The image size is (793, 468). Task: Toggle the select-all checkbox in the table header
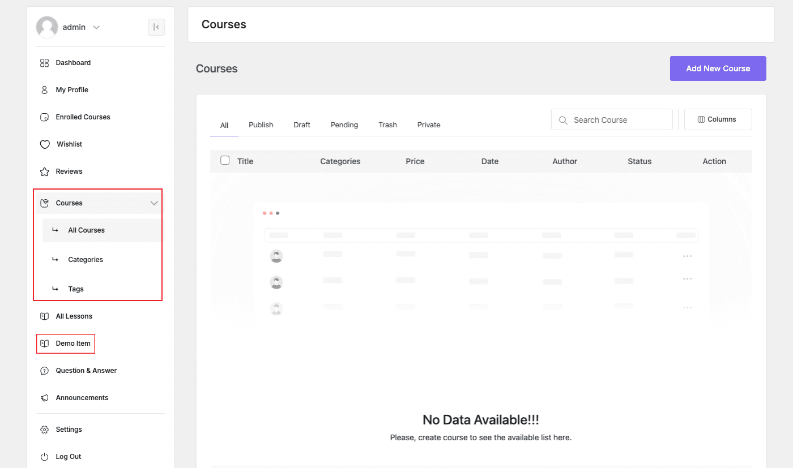coord(225,160)
